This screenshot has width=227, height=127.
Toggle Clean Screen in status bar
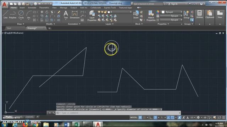(x=220, y=117)
